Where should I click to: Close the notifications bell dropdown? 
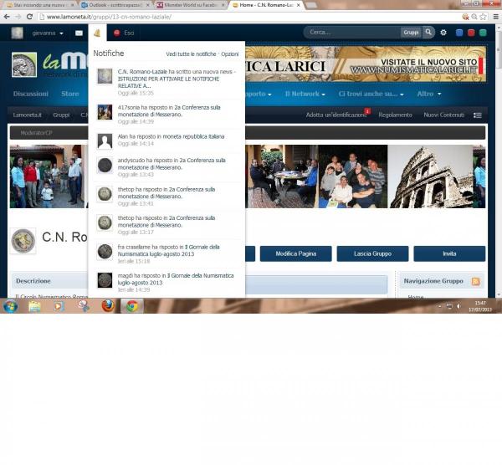[x=97, y=33]
